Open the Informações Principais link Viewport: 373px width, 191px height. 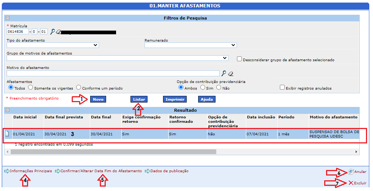point(31,171)
